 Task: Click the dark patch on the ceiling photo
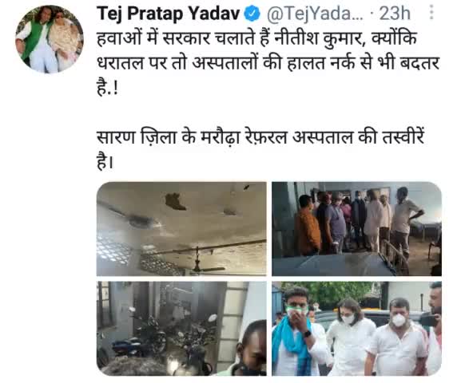point(176,201)
